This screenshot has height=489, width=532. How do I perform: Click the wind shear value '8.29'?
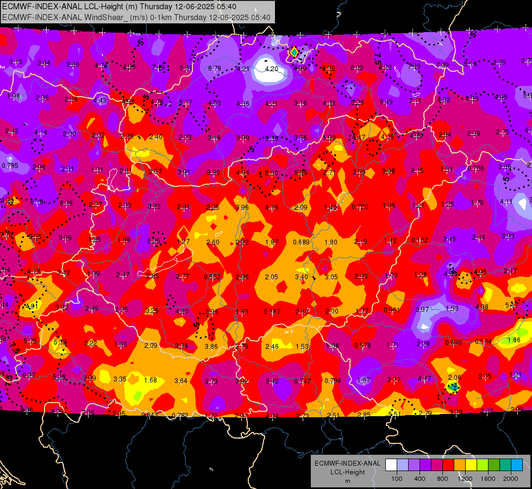click(x=57, y=411)
